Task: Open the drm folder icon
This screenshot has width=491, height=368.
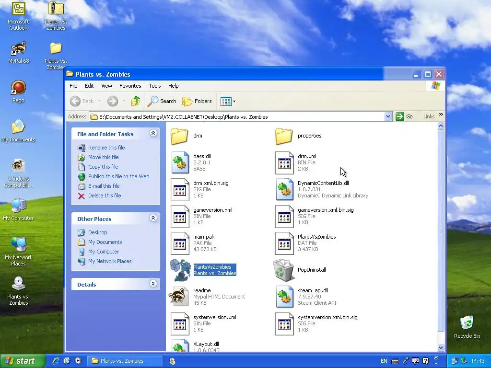Action: click(179, 136)
